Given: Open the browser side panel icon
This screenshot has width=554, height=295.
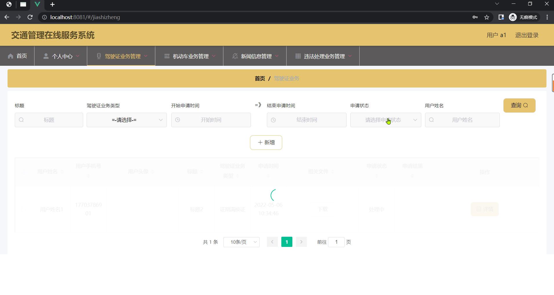Looking at the screenshot, I should pyautogui.click(x=501, y=17).
